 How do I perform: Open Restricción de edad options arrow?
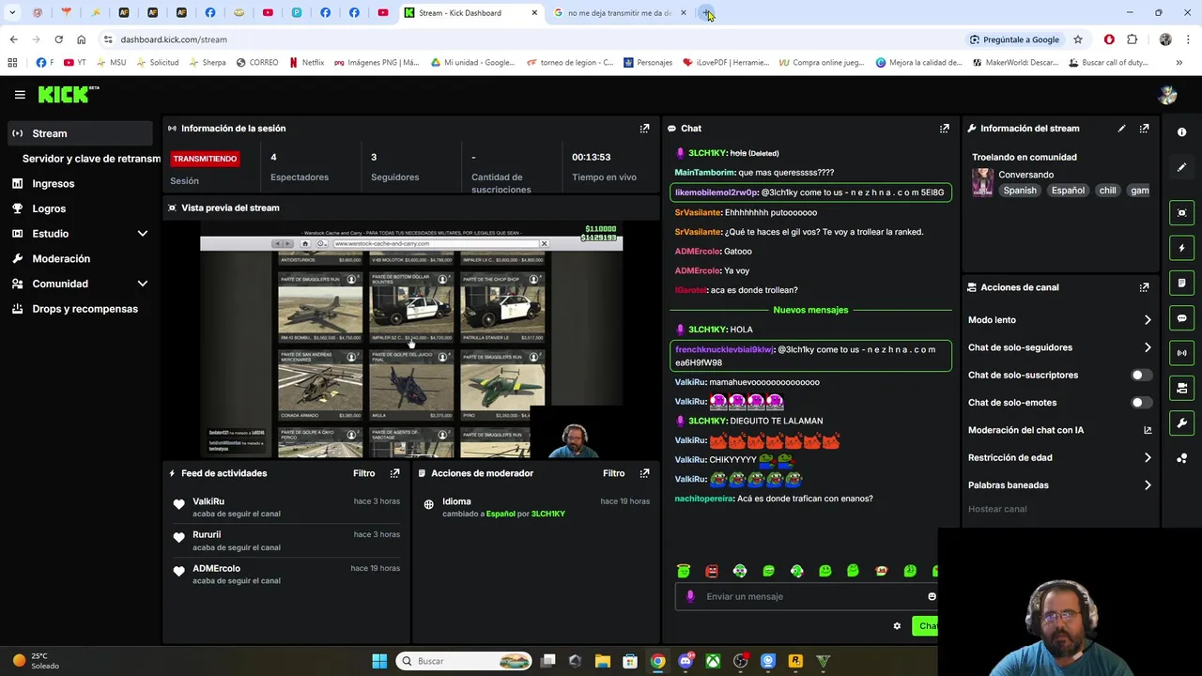tap(1148, 458)
